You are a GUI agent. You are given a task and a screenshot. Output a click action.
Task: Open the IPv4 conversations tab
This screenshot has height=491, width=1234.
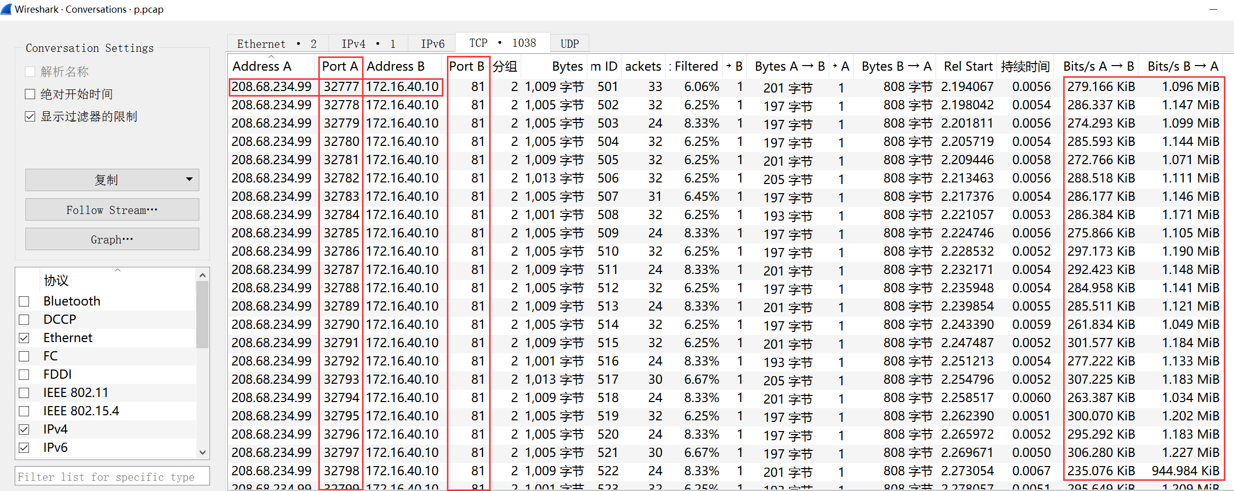368,44
